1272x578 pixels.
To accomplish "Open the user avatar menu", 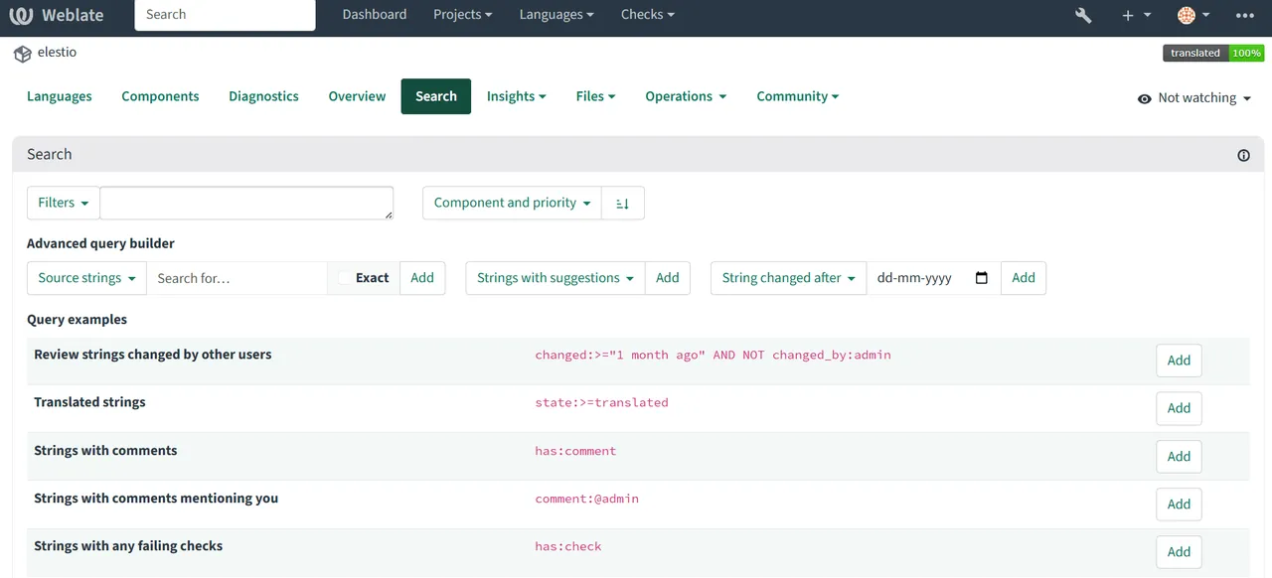I will tap(1193, 15).
